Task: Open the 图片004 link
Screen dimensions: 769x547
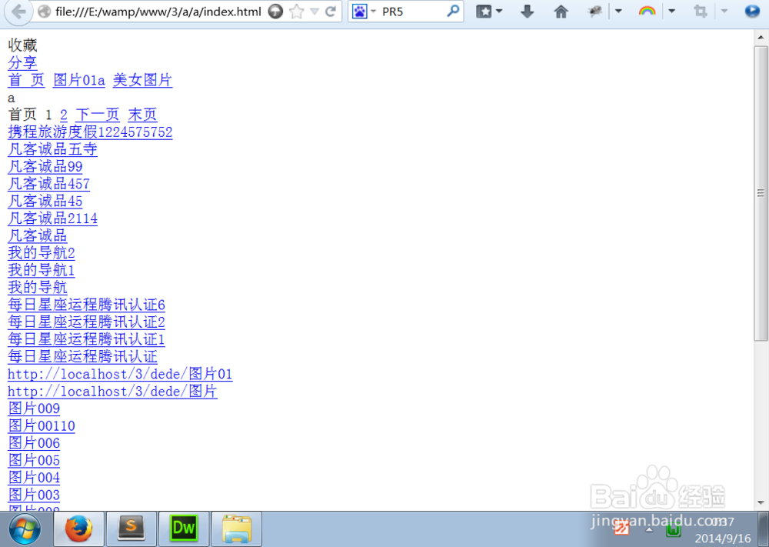Action: (x=34, y=478)
